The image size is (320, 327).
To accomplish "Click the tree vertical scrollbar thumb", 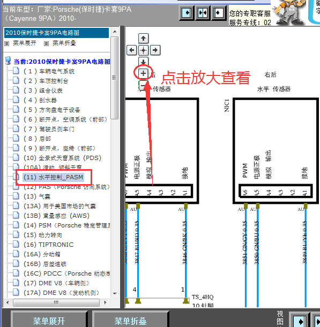I will tap(114, 78).
